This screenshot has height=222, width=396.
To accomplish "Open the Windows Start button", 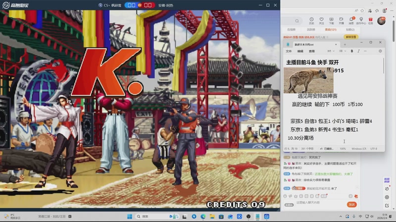I will click(x=130, y=217).
